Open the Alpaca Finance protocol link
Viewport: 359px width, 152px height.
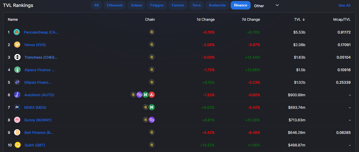[x=39, y=70]
